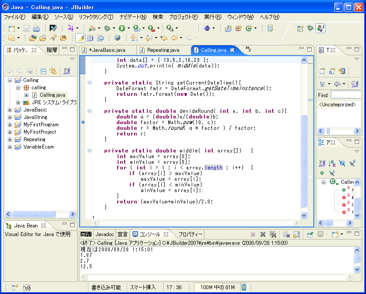Screen dimensions: 366x294
Task: Collapse the getCurrentDateTime method fold marker
Action: pyautogui.click(x=89, y=83)
